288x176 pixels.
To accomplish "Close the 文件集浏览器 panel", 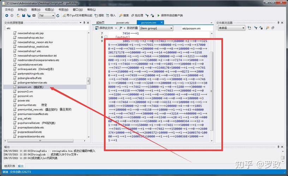I will pos(282,23).
